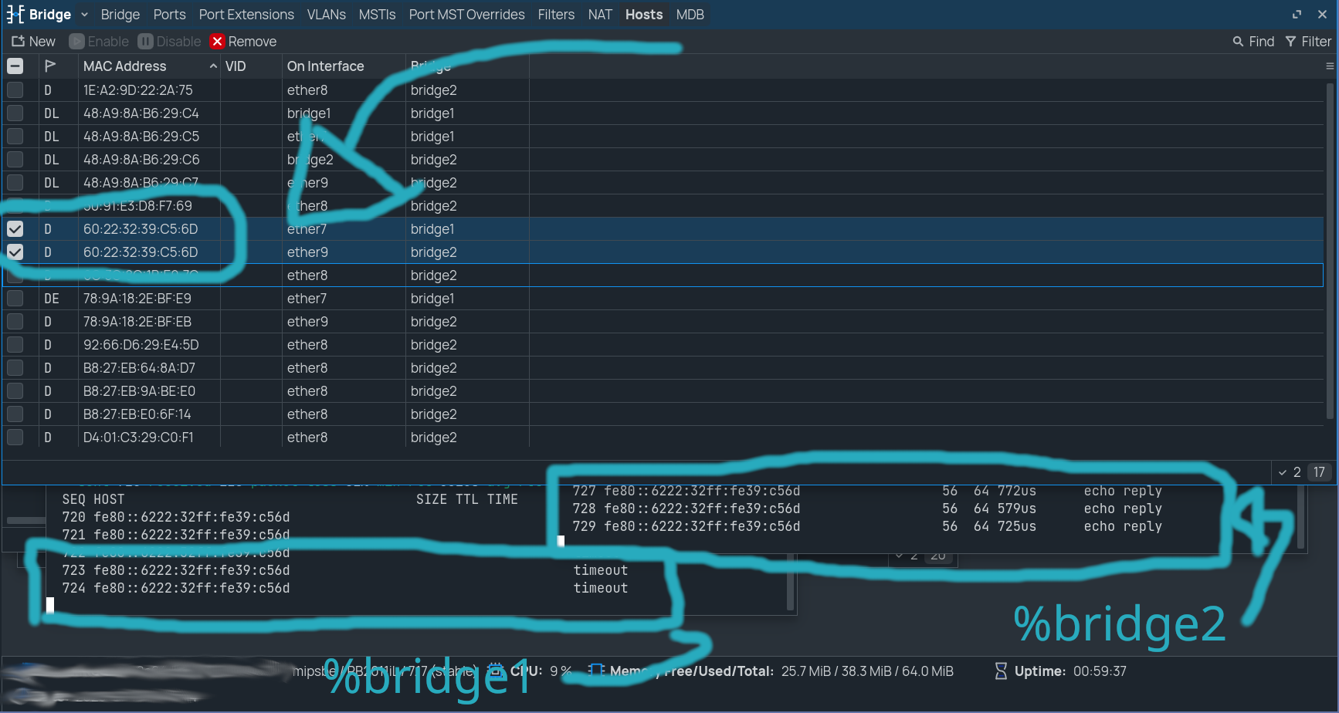The image size is (1339, 713).
Task: Click the vertical scrollbar of the hosts table
Action: [x=1330, y=251]
